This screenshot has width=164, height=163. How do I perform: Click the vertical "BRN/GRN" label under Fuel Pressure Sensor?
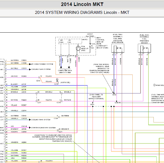pos(147,62)
